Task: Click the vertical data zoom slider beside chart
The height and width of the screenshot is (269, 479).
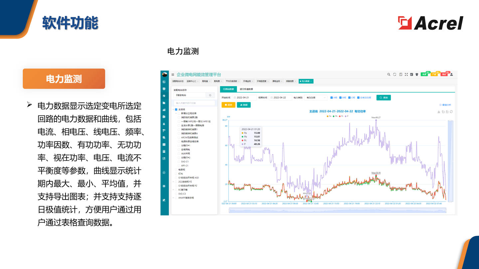Action: [x=450, y=161]
